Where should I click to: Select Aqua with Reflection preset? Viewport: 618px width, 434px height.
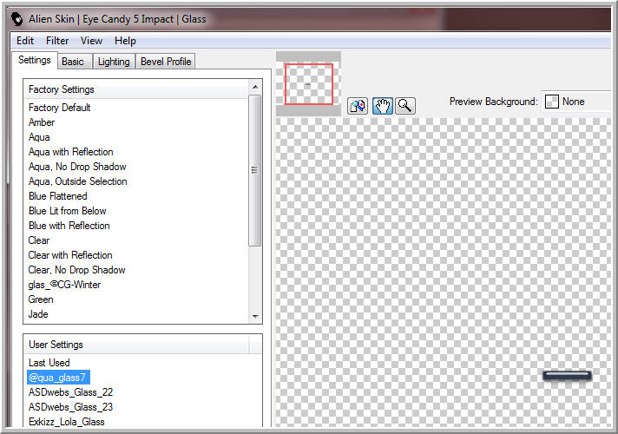(71, 152)
